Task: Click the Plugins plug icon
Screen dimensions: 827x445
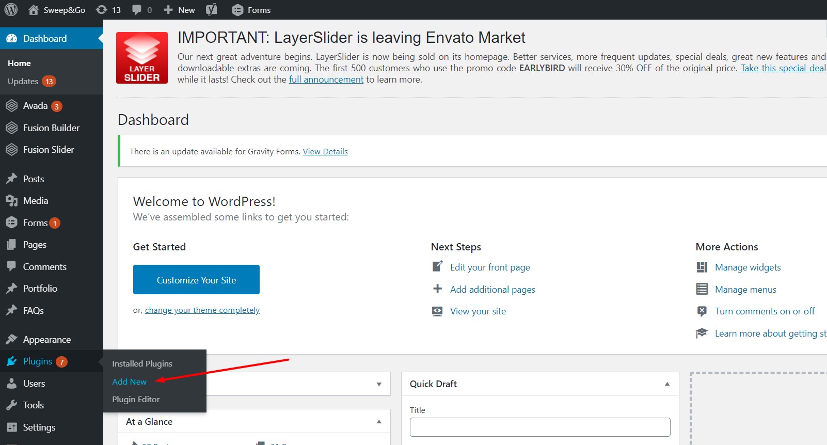Action: [x=11, y=361]
